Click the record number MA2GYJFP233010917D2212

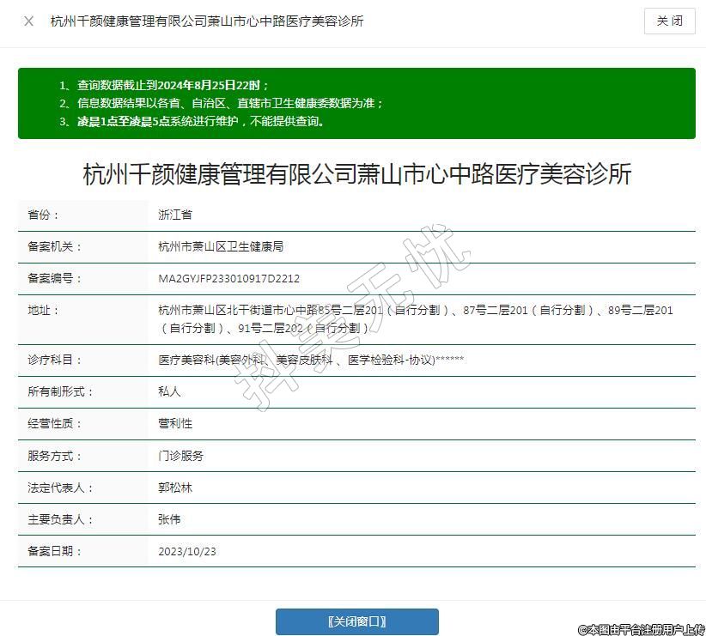coord(229,279)
